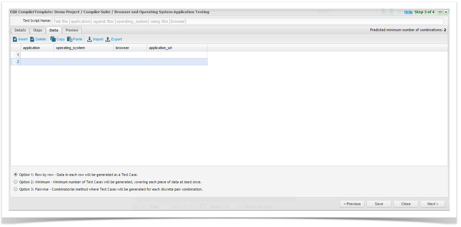Click the Delete row icon
Image resolution: width=461 pixels, height=227 pixels.
(33, 39)
